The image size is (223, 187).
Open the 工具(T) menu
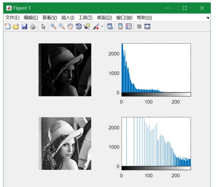click(85, 18)
